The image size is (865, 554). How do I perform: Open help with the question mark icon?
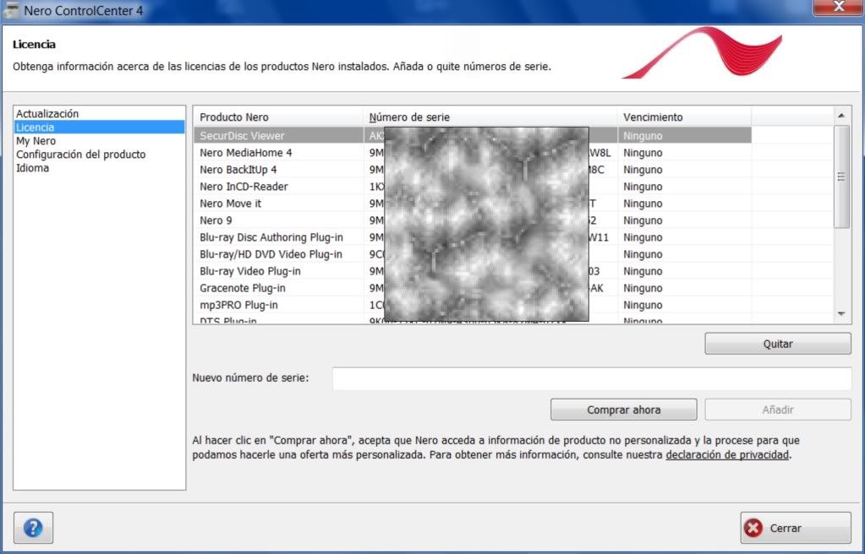coord(33,528)
